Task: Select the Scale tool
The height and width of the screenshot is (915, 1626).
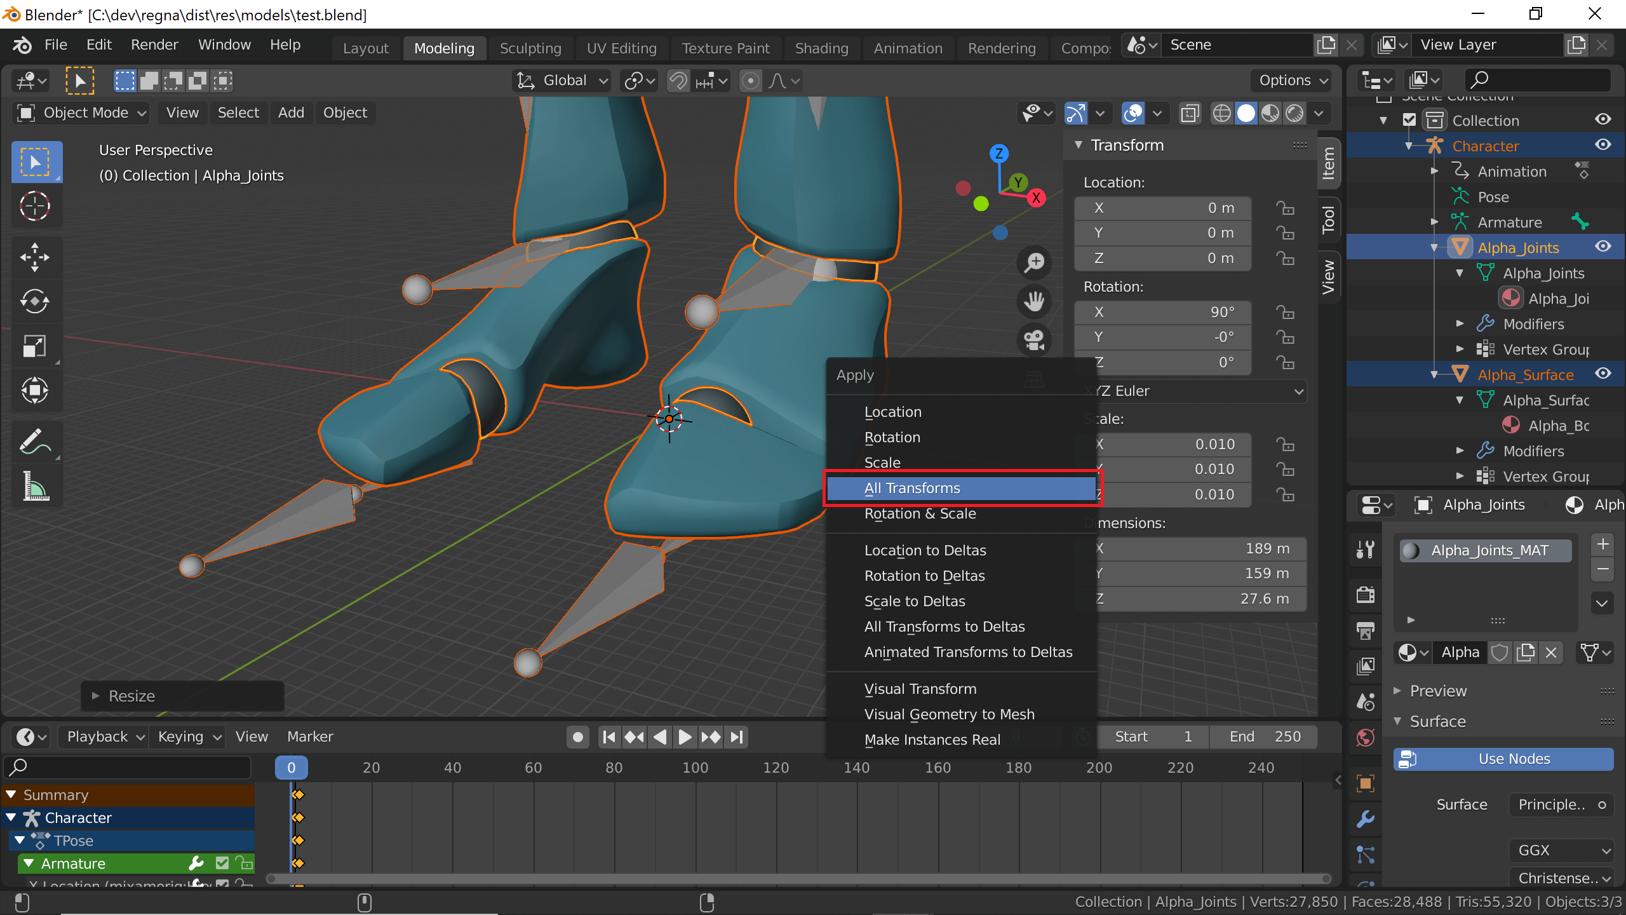Action: pyautogui.click(x=36, y=346)
